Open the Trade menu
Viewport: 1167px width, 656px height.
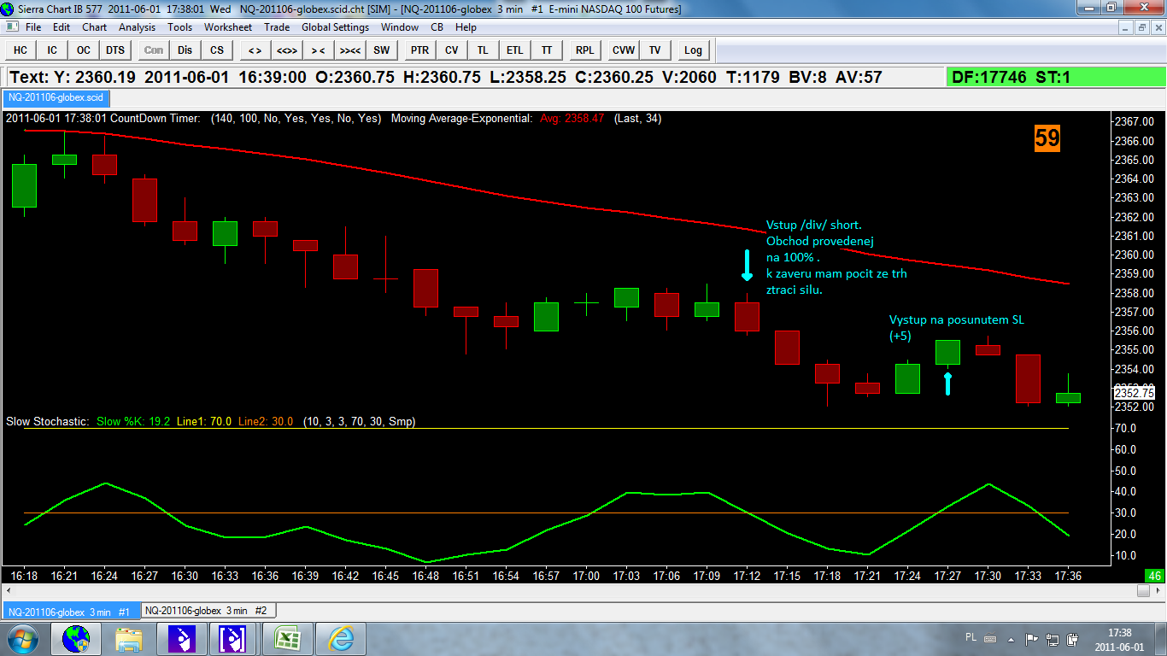277,26
